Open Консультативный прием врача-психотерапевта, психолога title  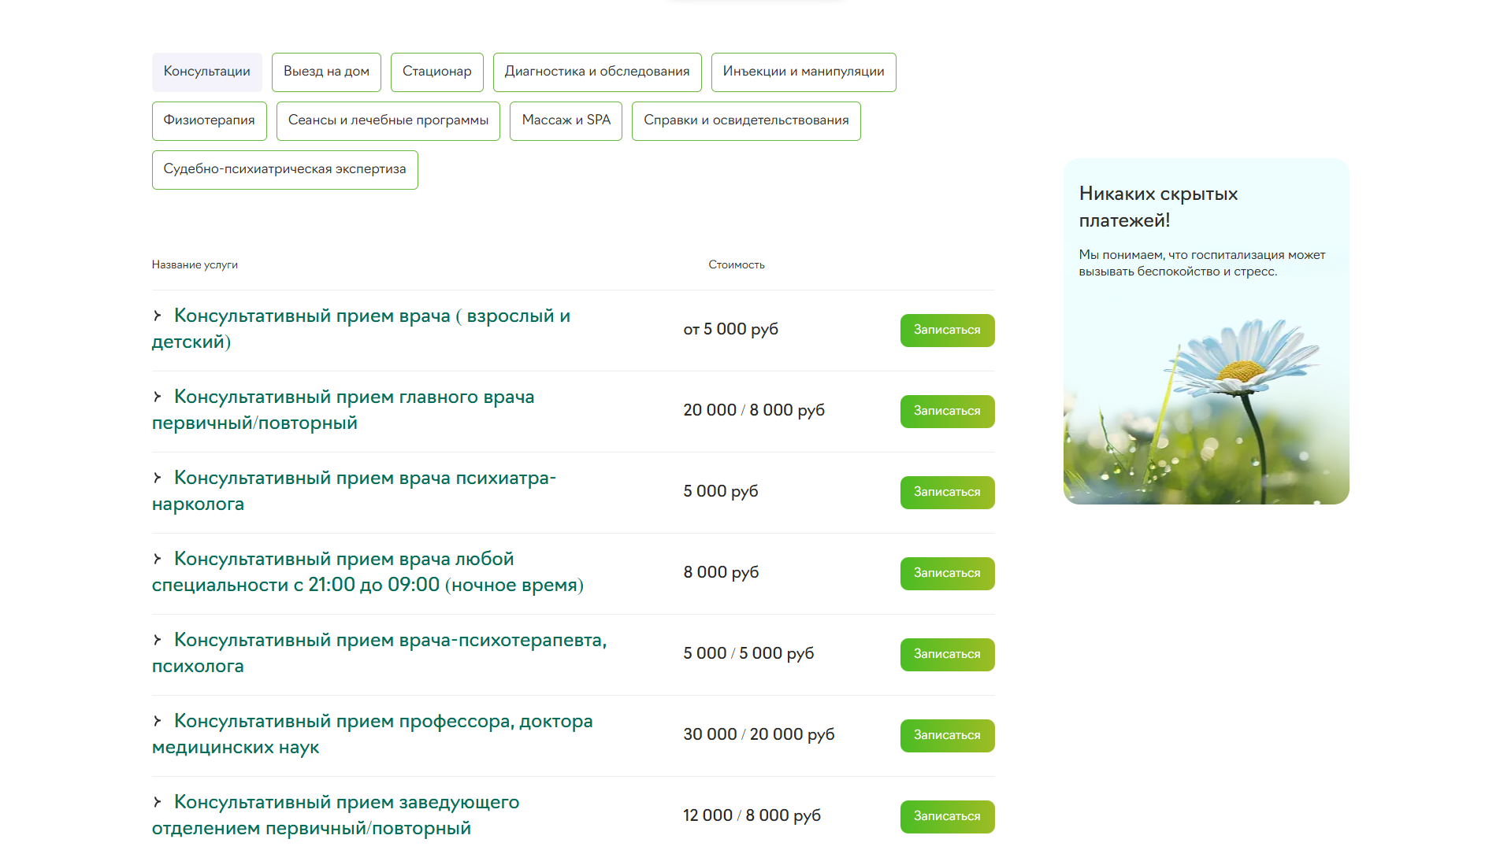380,653
